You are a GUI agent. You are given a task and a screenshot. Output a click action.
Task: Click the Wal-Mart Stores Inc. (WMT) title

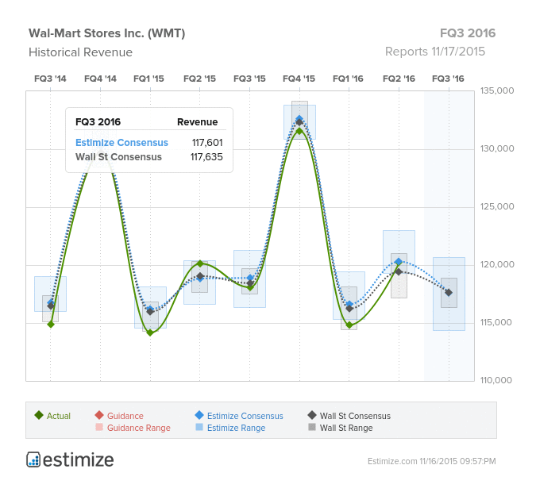pyautogui.click(x=107, y=33)
